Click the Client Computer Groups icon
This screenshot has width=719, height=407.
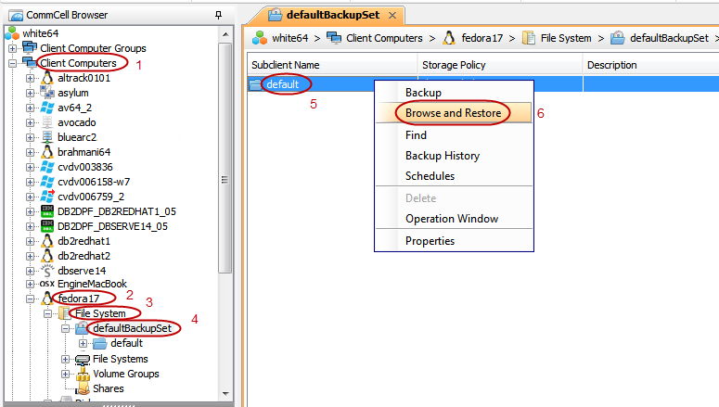pos(30,48)
